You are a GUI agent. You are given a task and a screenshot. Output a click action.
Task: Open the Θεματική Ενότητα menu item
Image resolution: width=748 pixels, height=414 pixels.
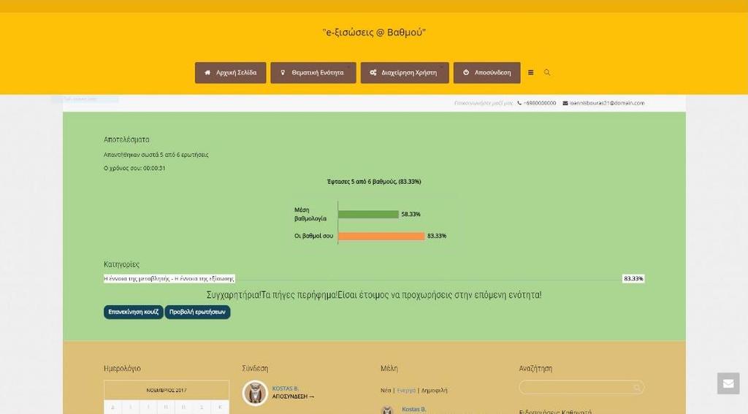(x=313, y=72)
